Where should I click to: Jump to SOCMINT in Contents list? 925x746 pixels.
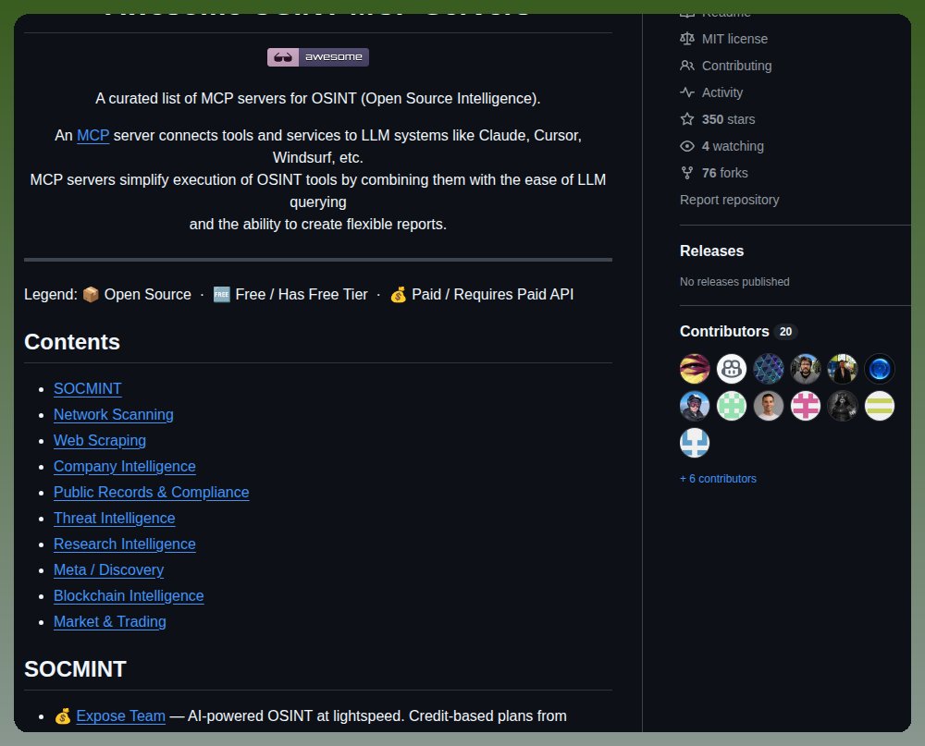point(87,388)
